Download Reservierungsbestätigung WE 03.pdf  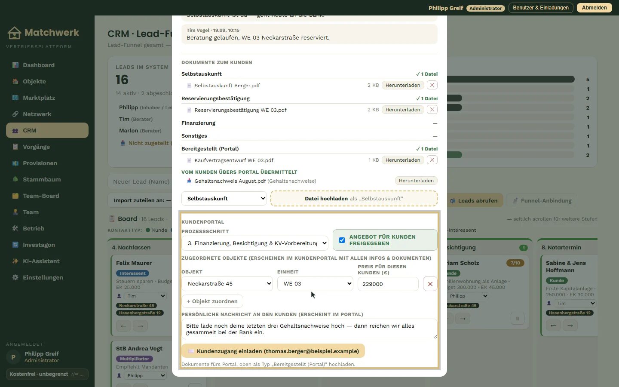(403, 110)
